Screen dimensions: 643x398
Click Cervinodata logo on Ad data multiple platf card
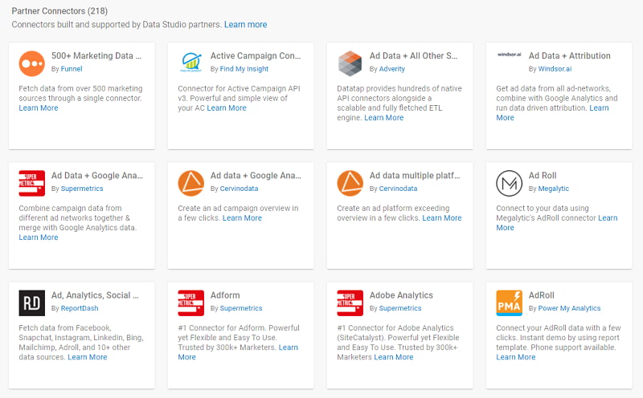coord(350,183)
